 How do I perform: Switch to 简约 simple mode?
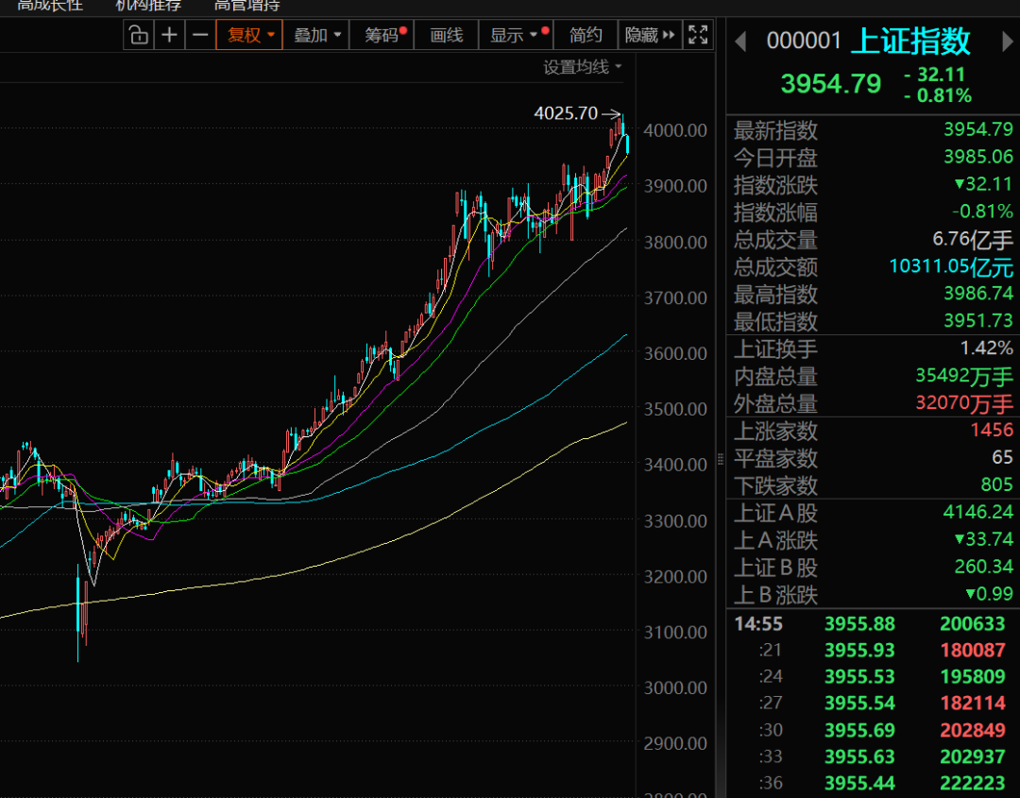pos(586,36)
